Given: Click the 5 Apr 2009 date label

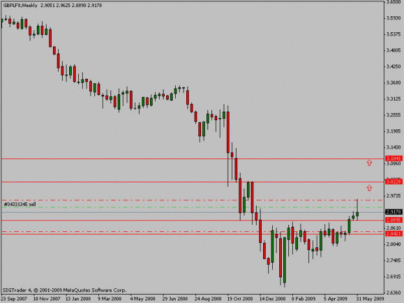Looking at the screenshot, I should point(335,298).
